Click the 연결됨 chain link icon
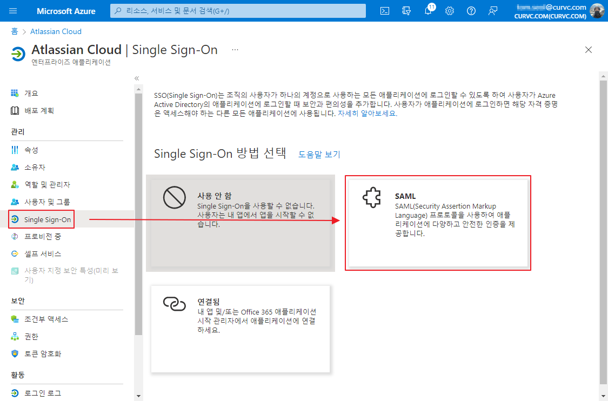Viewport: 608px width, 401px height. click(x=175, y=304)
